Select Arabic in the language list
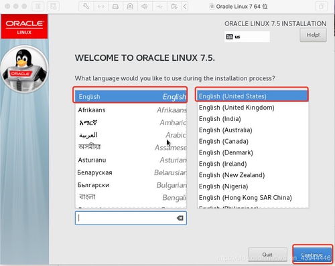The width and height of the screenshot is (335, 266). coord(131,135)
